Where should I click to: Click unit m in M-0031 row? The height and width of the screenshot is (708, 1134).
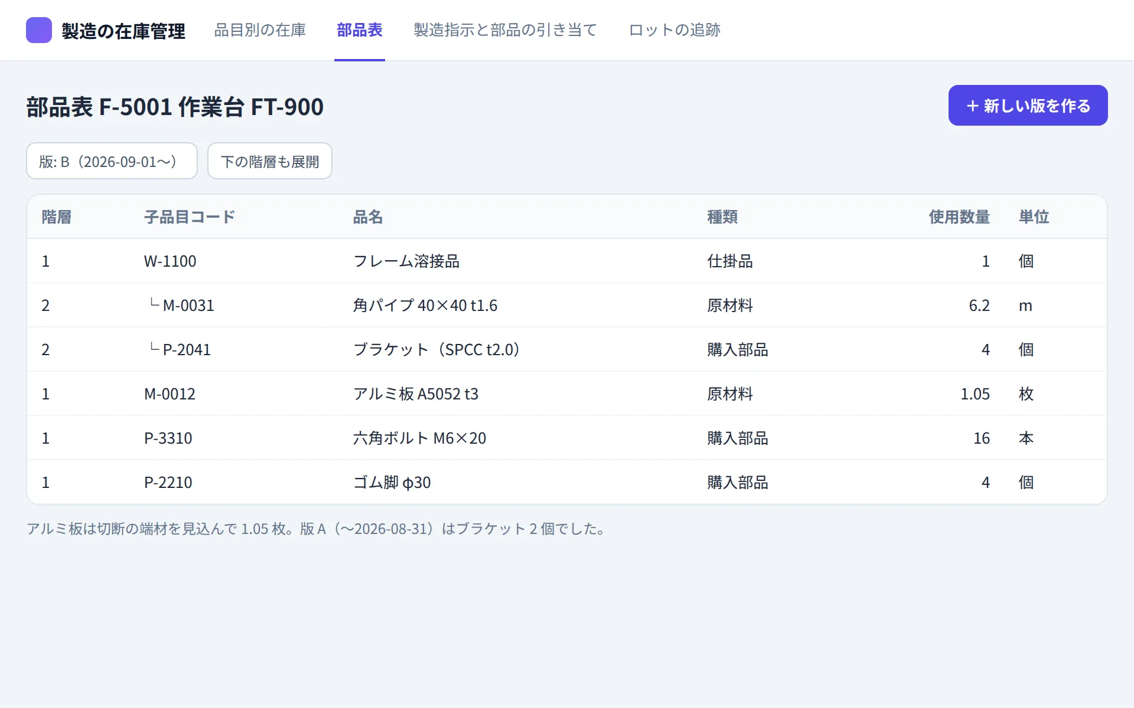1025,306
